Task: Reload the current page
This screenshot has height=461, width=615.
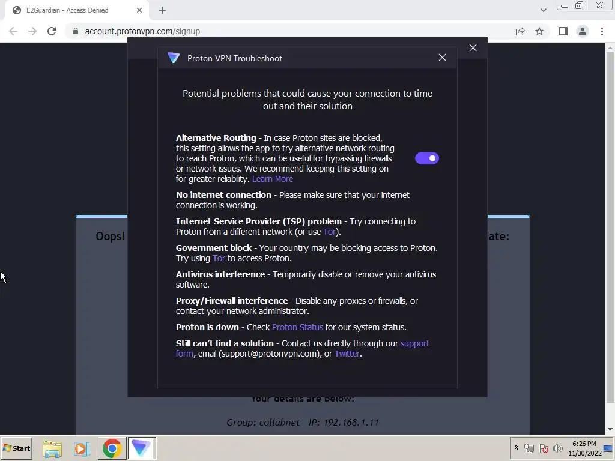Action: click(x=52, y=31)
